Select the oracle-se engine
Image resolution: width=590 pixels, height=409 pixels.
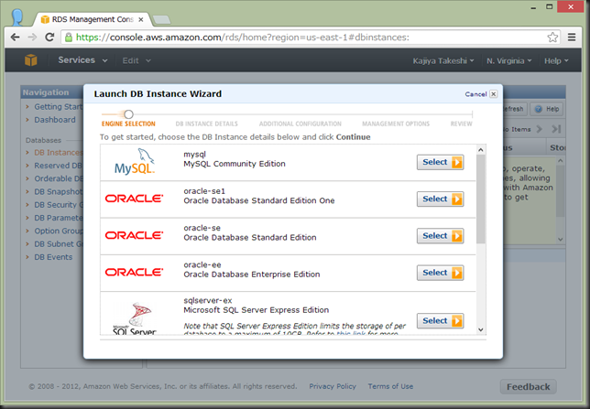(441, 236)
